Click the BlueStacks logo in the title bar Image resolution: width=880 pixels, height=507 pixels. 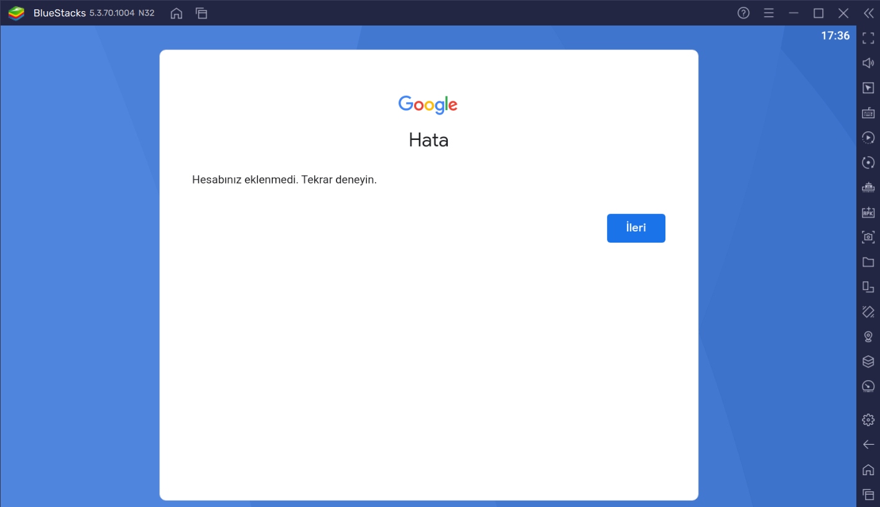[x=16, y=13]
